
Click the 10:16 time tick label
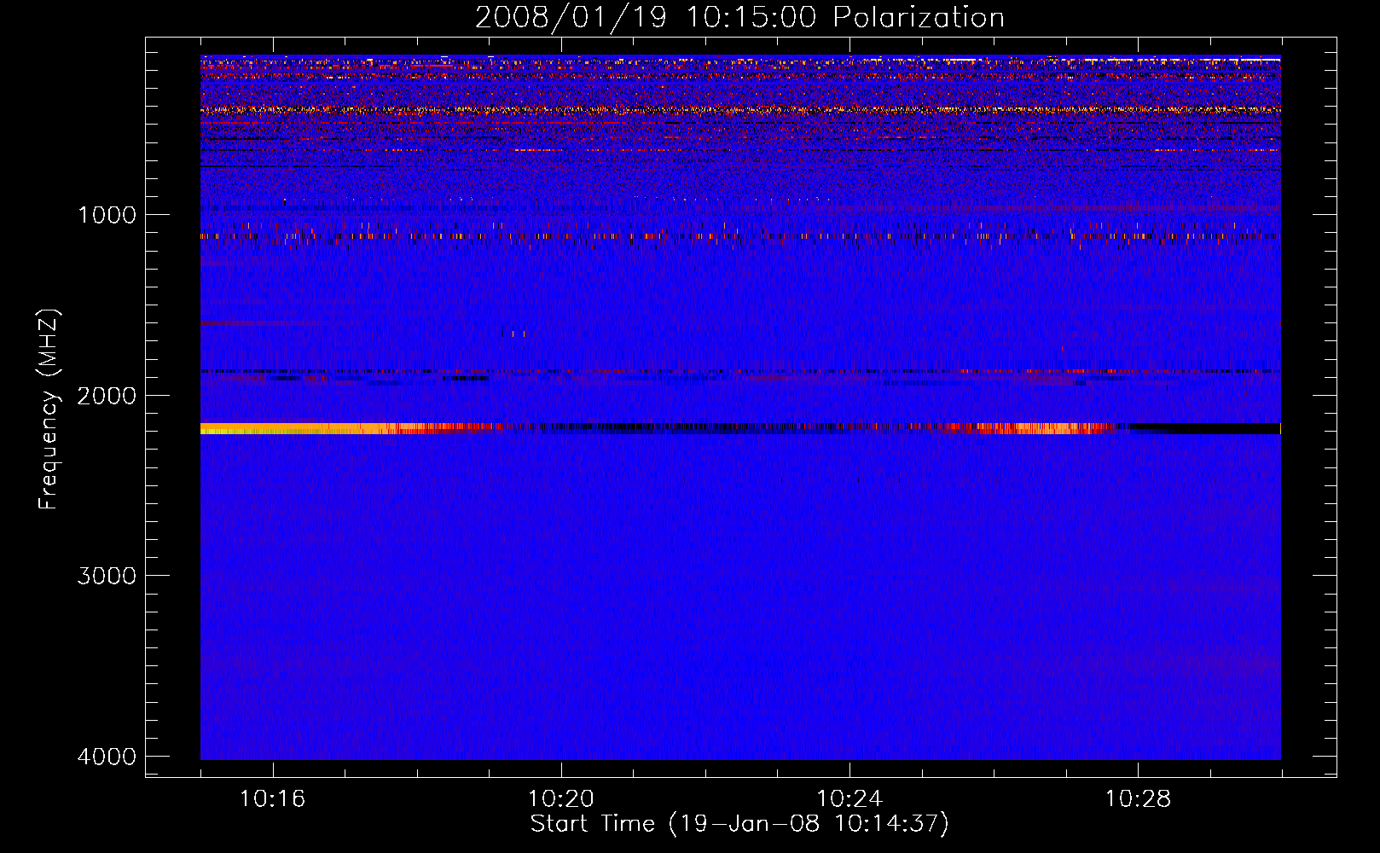272,799
